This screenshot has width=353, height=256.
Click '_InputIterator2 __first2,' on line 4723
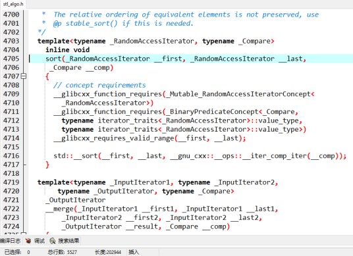[111, 218]
